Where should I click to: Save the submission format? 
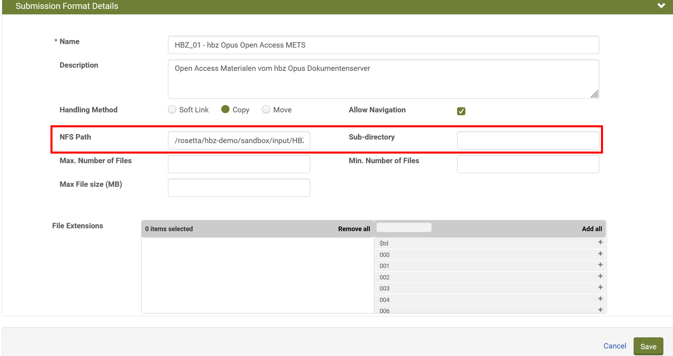click(x=648, y=346)
